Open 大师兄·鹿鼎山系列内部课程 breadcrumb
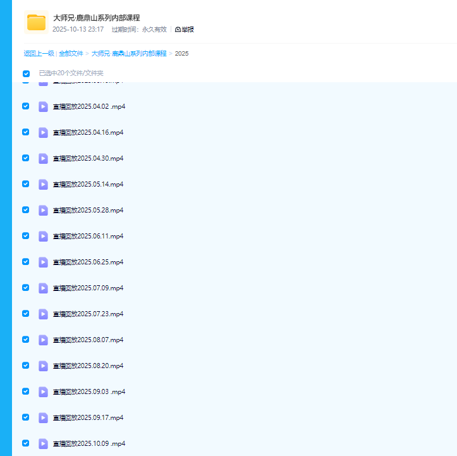 (x=129, y=54)
